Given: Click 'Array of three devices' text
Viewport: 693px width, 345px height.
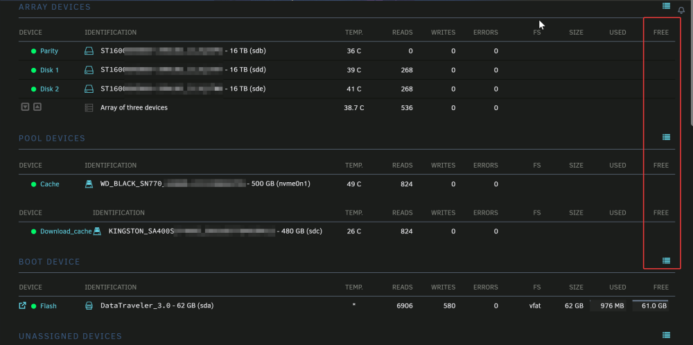Looking at the screenshot, I should pos(134,108).
